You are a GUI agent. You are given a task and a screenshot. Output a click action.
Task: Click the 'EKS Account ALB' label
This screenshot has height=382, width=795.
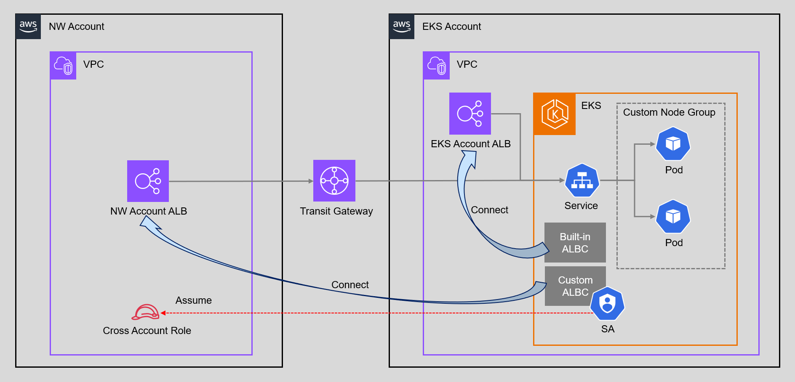pos(471,144)
